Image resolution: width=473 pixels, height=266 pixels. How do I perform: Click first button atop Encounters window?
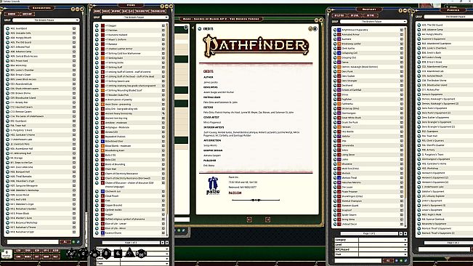(12, 14)
